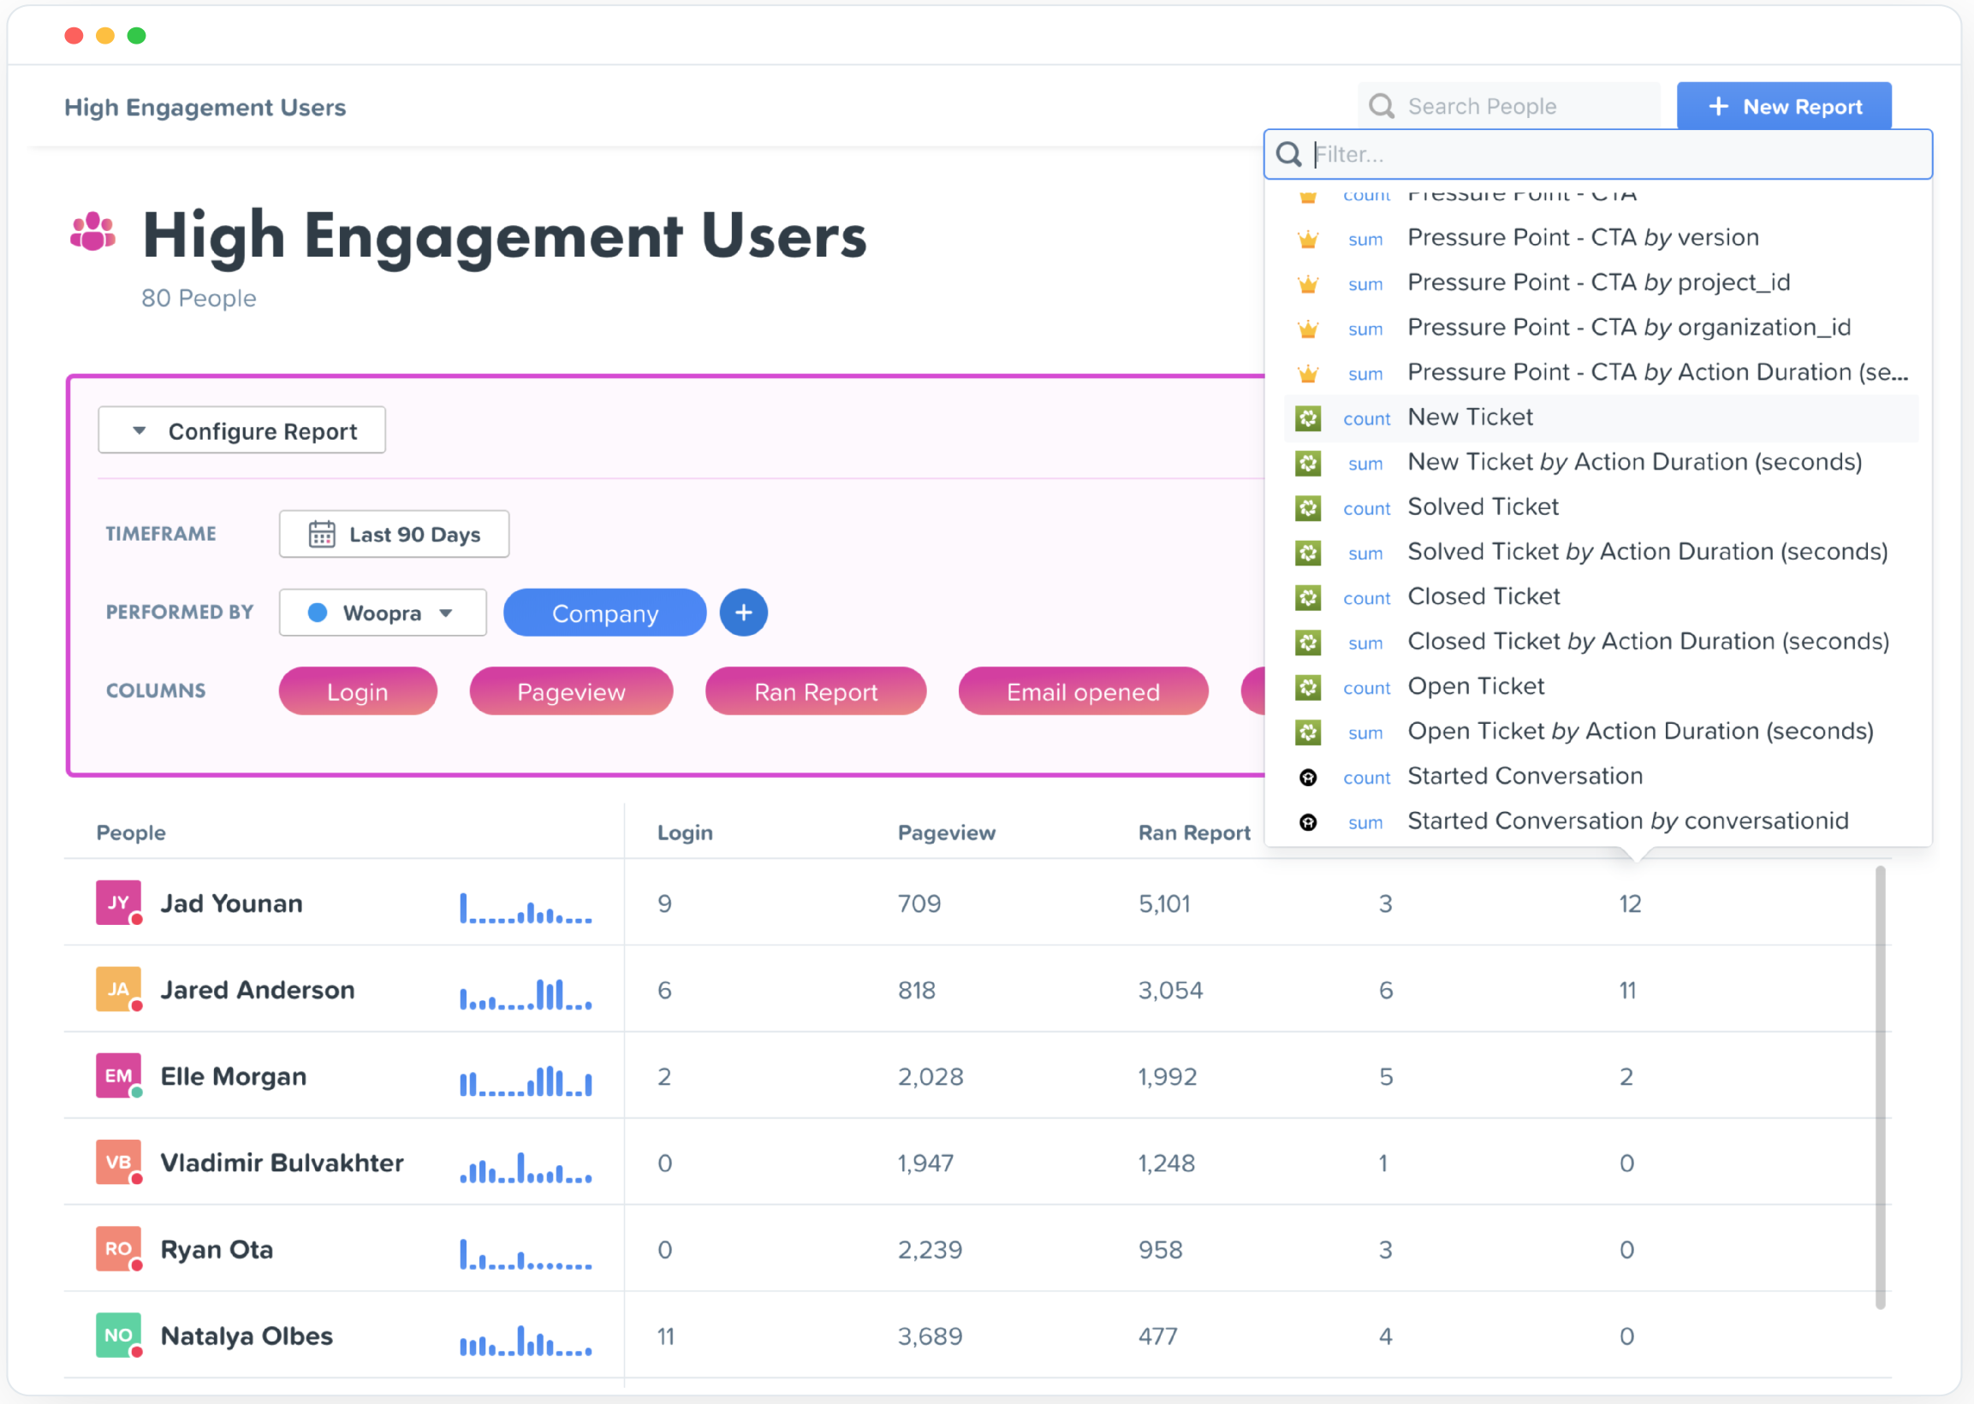Select New Ticket count menu entry
Screen dimensions: 1974x1404
1600,418
